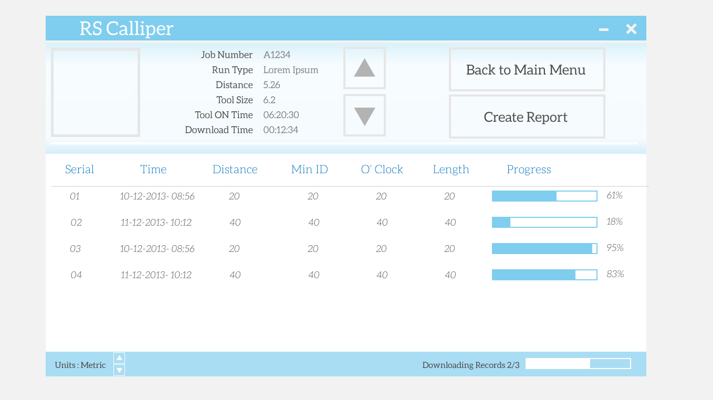
Task: Click Run Type value Lorem Ipsum
Action: click(290, 70)
